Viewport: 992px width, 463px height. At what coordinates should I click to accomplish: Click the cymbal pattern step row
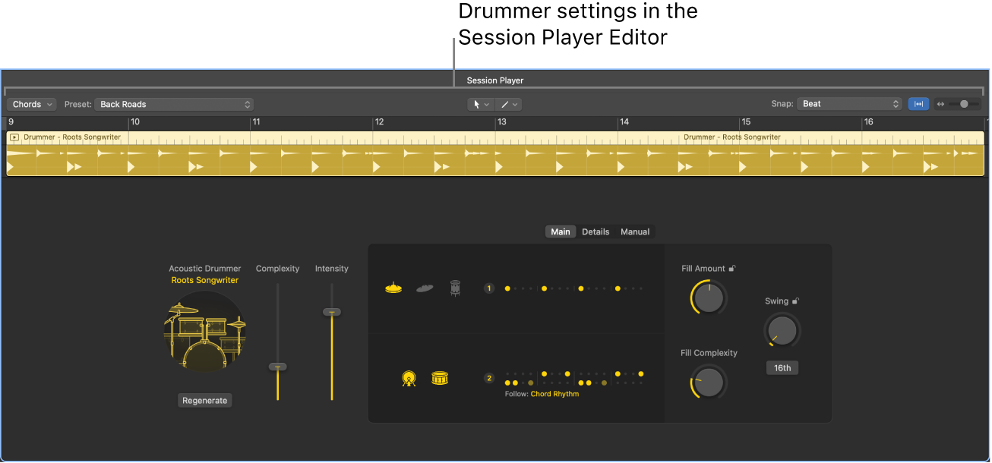[574, 288]
